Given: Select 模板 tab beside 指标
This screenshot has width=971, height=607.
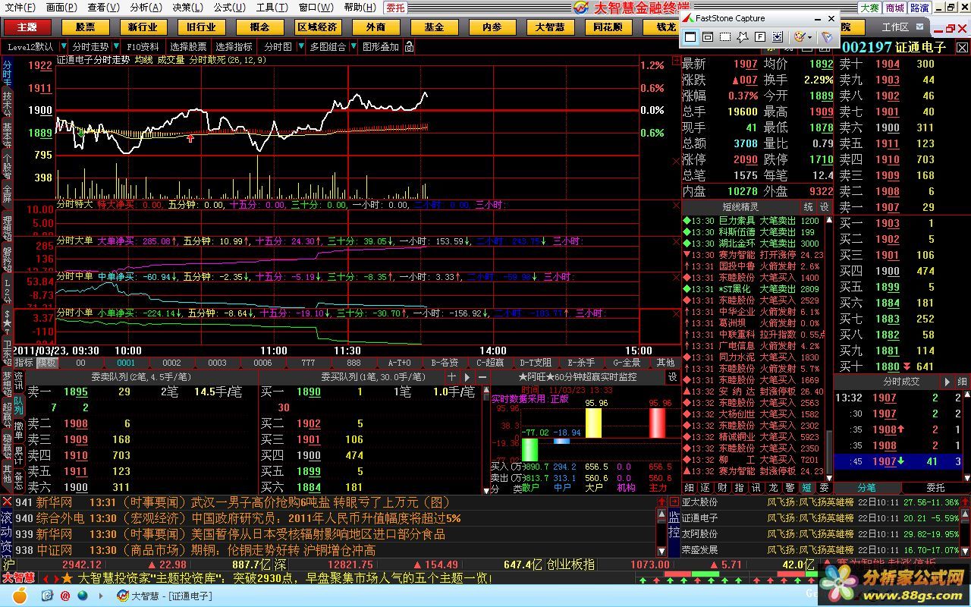Looking at the screenshot, I should (x=47, y=363).
